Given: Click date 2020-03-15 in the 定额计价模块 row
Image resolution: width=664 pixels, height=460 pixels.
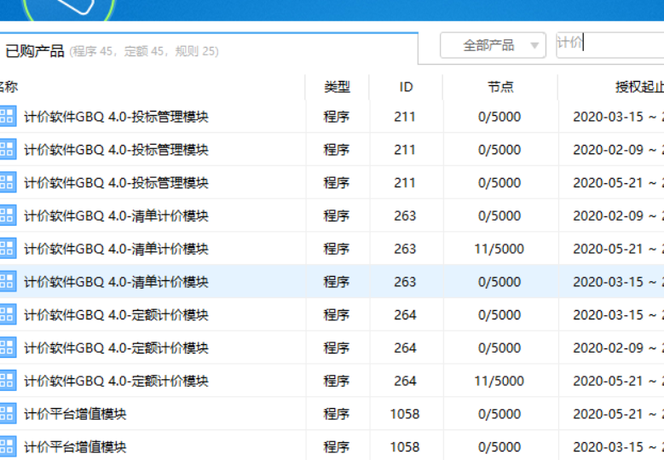Looking at the screenshot, I should (608, 315).
